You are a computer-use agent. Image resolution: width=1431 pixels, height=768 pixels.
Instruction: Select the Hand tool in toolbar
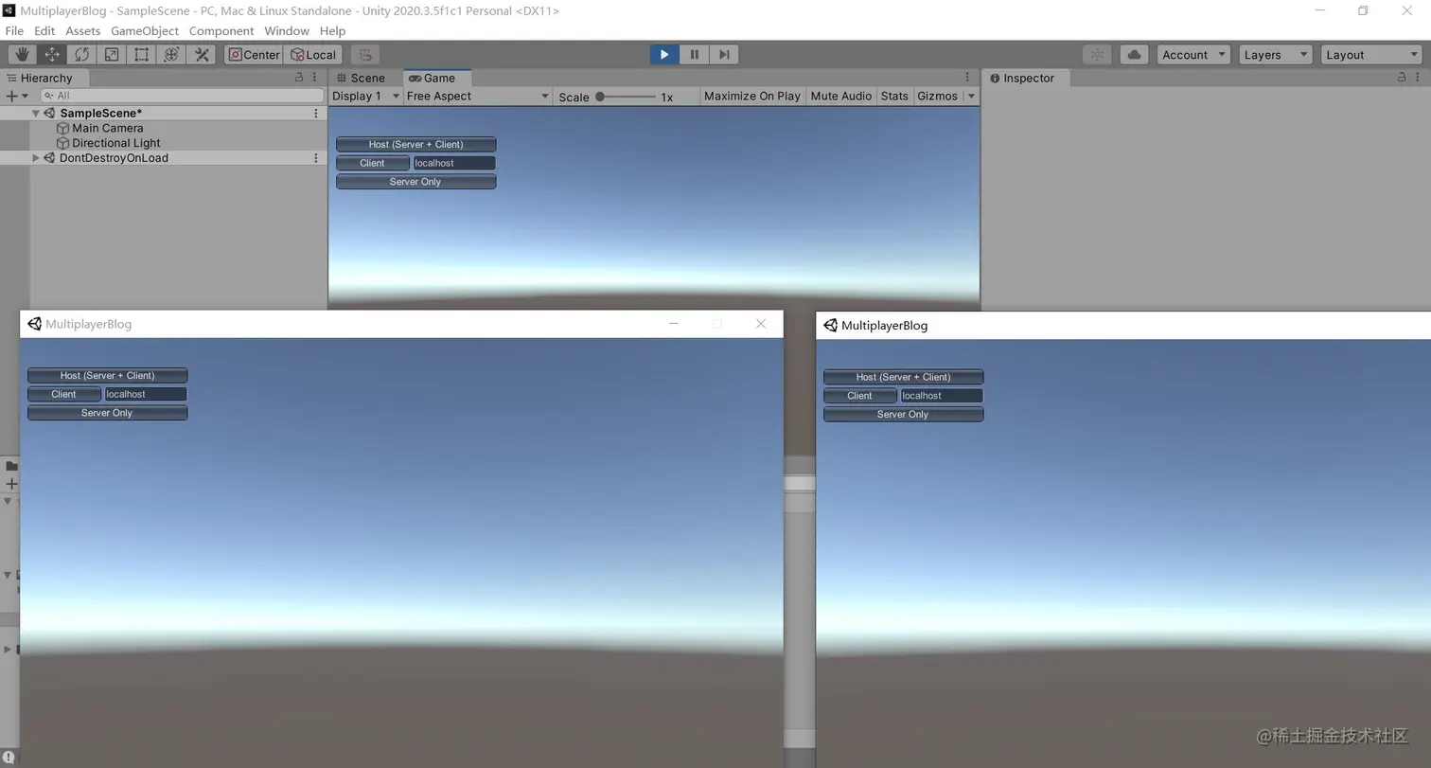pos(22,55)
